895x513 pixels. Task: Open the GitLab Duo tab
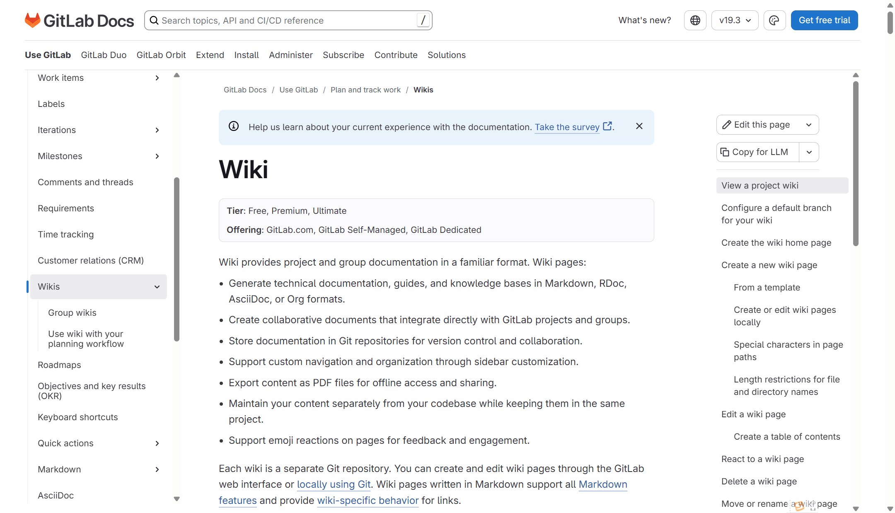click(x=104, y=55)
